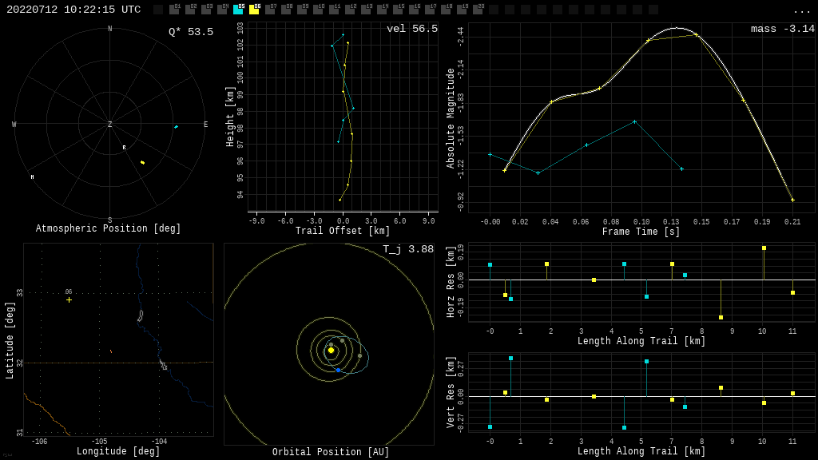Click the mass -3.14 readout
The width and height of the screenshot is (818, 460).
(x=782, y=30)
